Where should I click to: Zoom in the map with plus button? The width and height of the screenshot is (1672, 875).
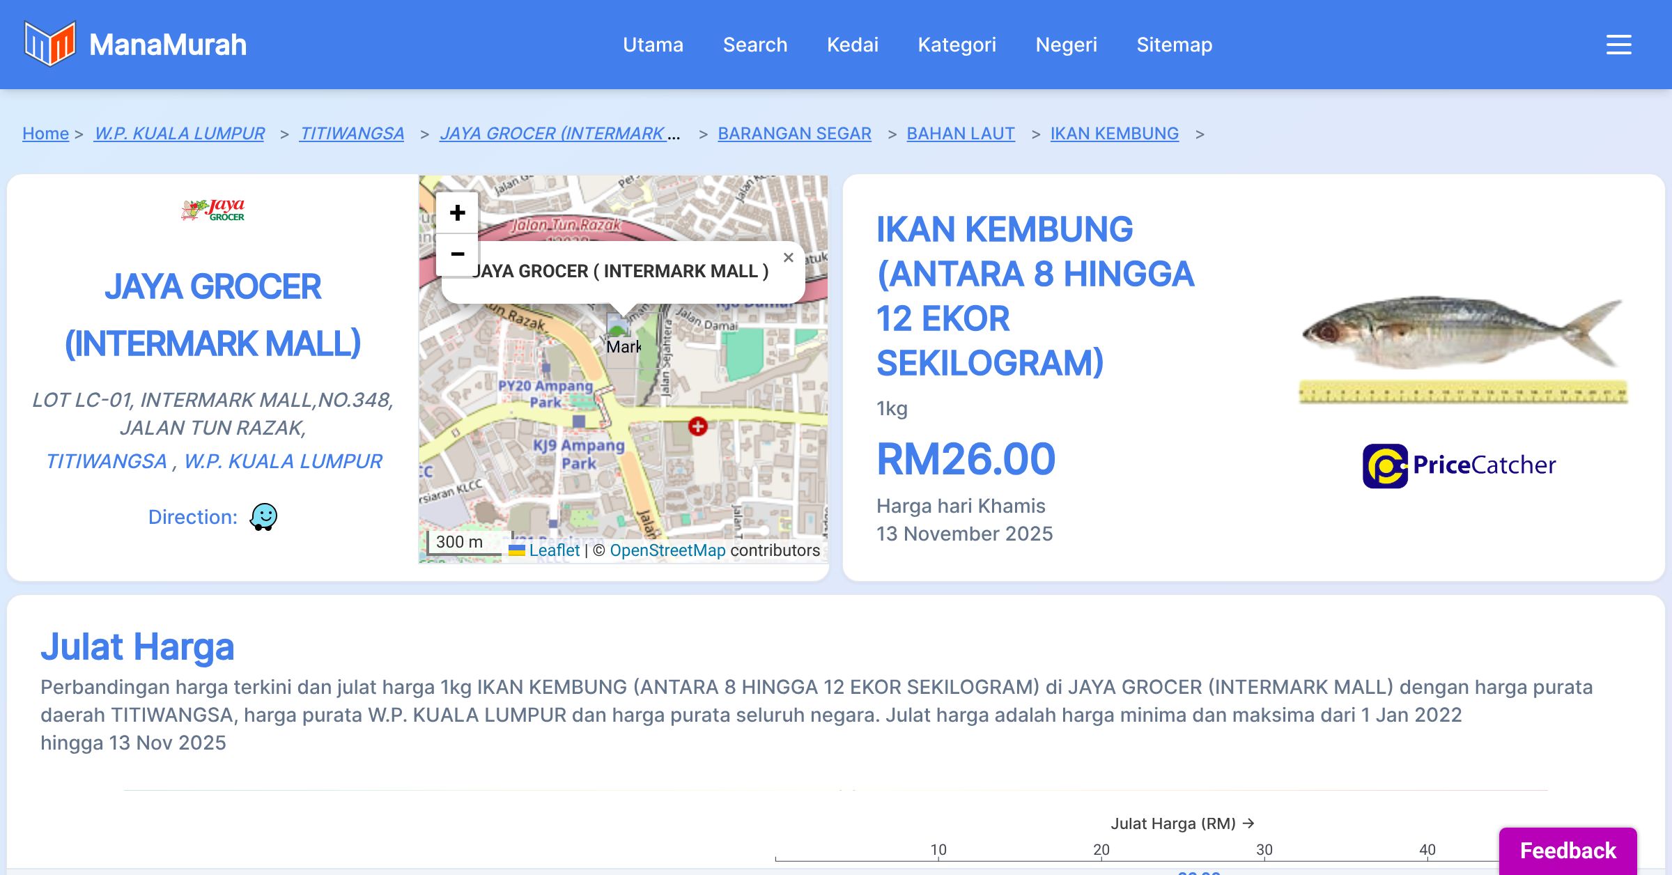coord(457,212)
